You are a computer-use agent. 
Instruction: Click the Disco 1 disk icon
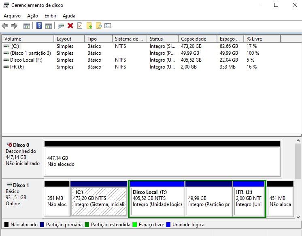coord(9,185)
